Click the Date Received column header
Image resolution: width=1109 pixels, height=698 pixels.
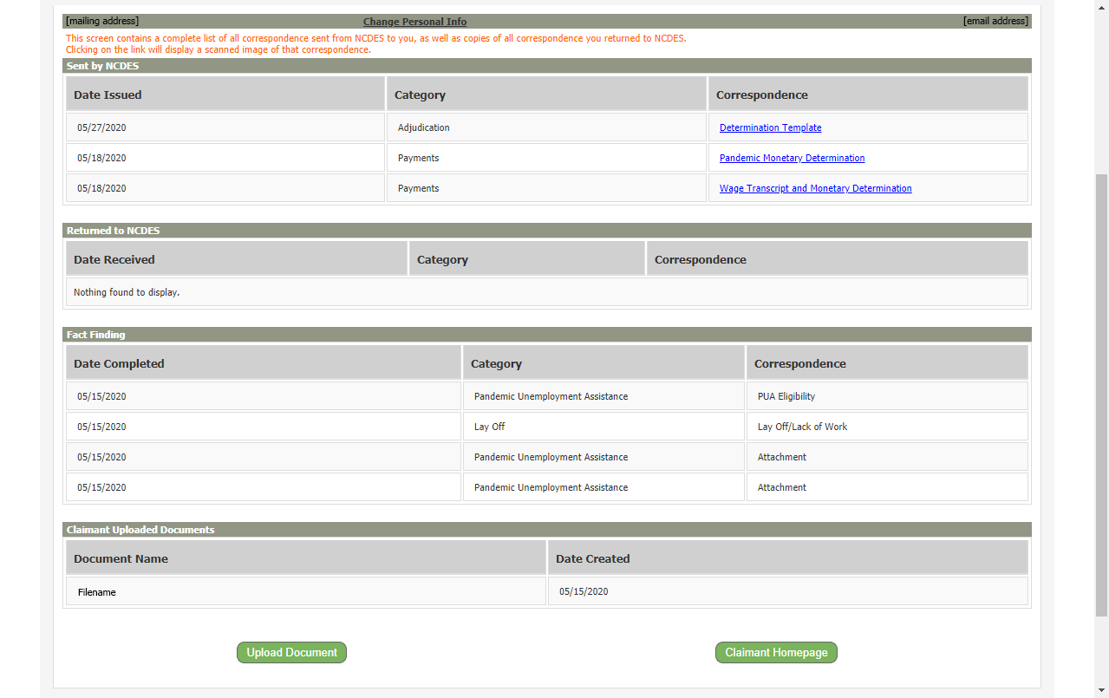(x=114, y=259)
